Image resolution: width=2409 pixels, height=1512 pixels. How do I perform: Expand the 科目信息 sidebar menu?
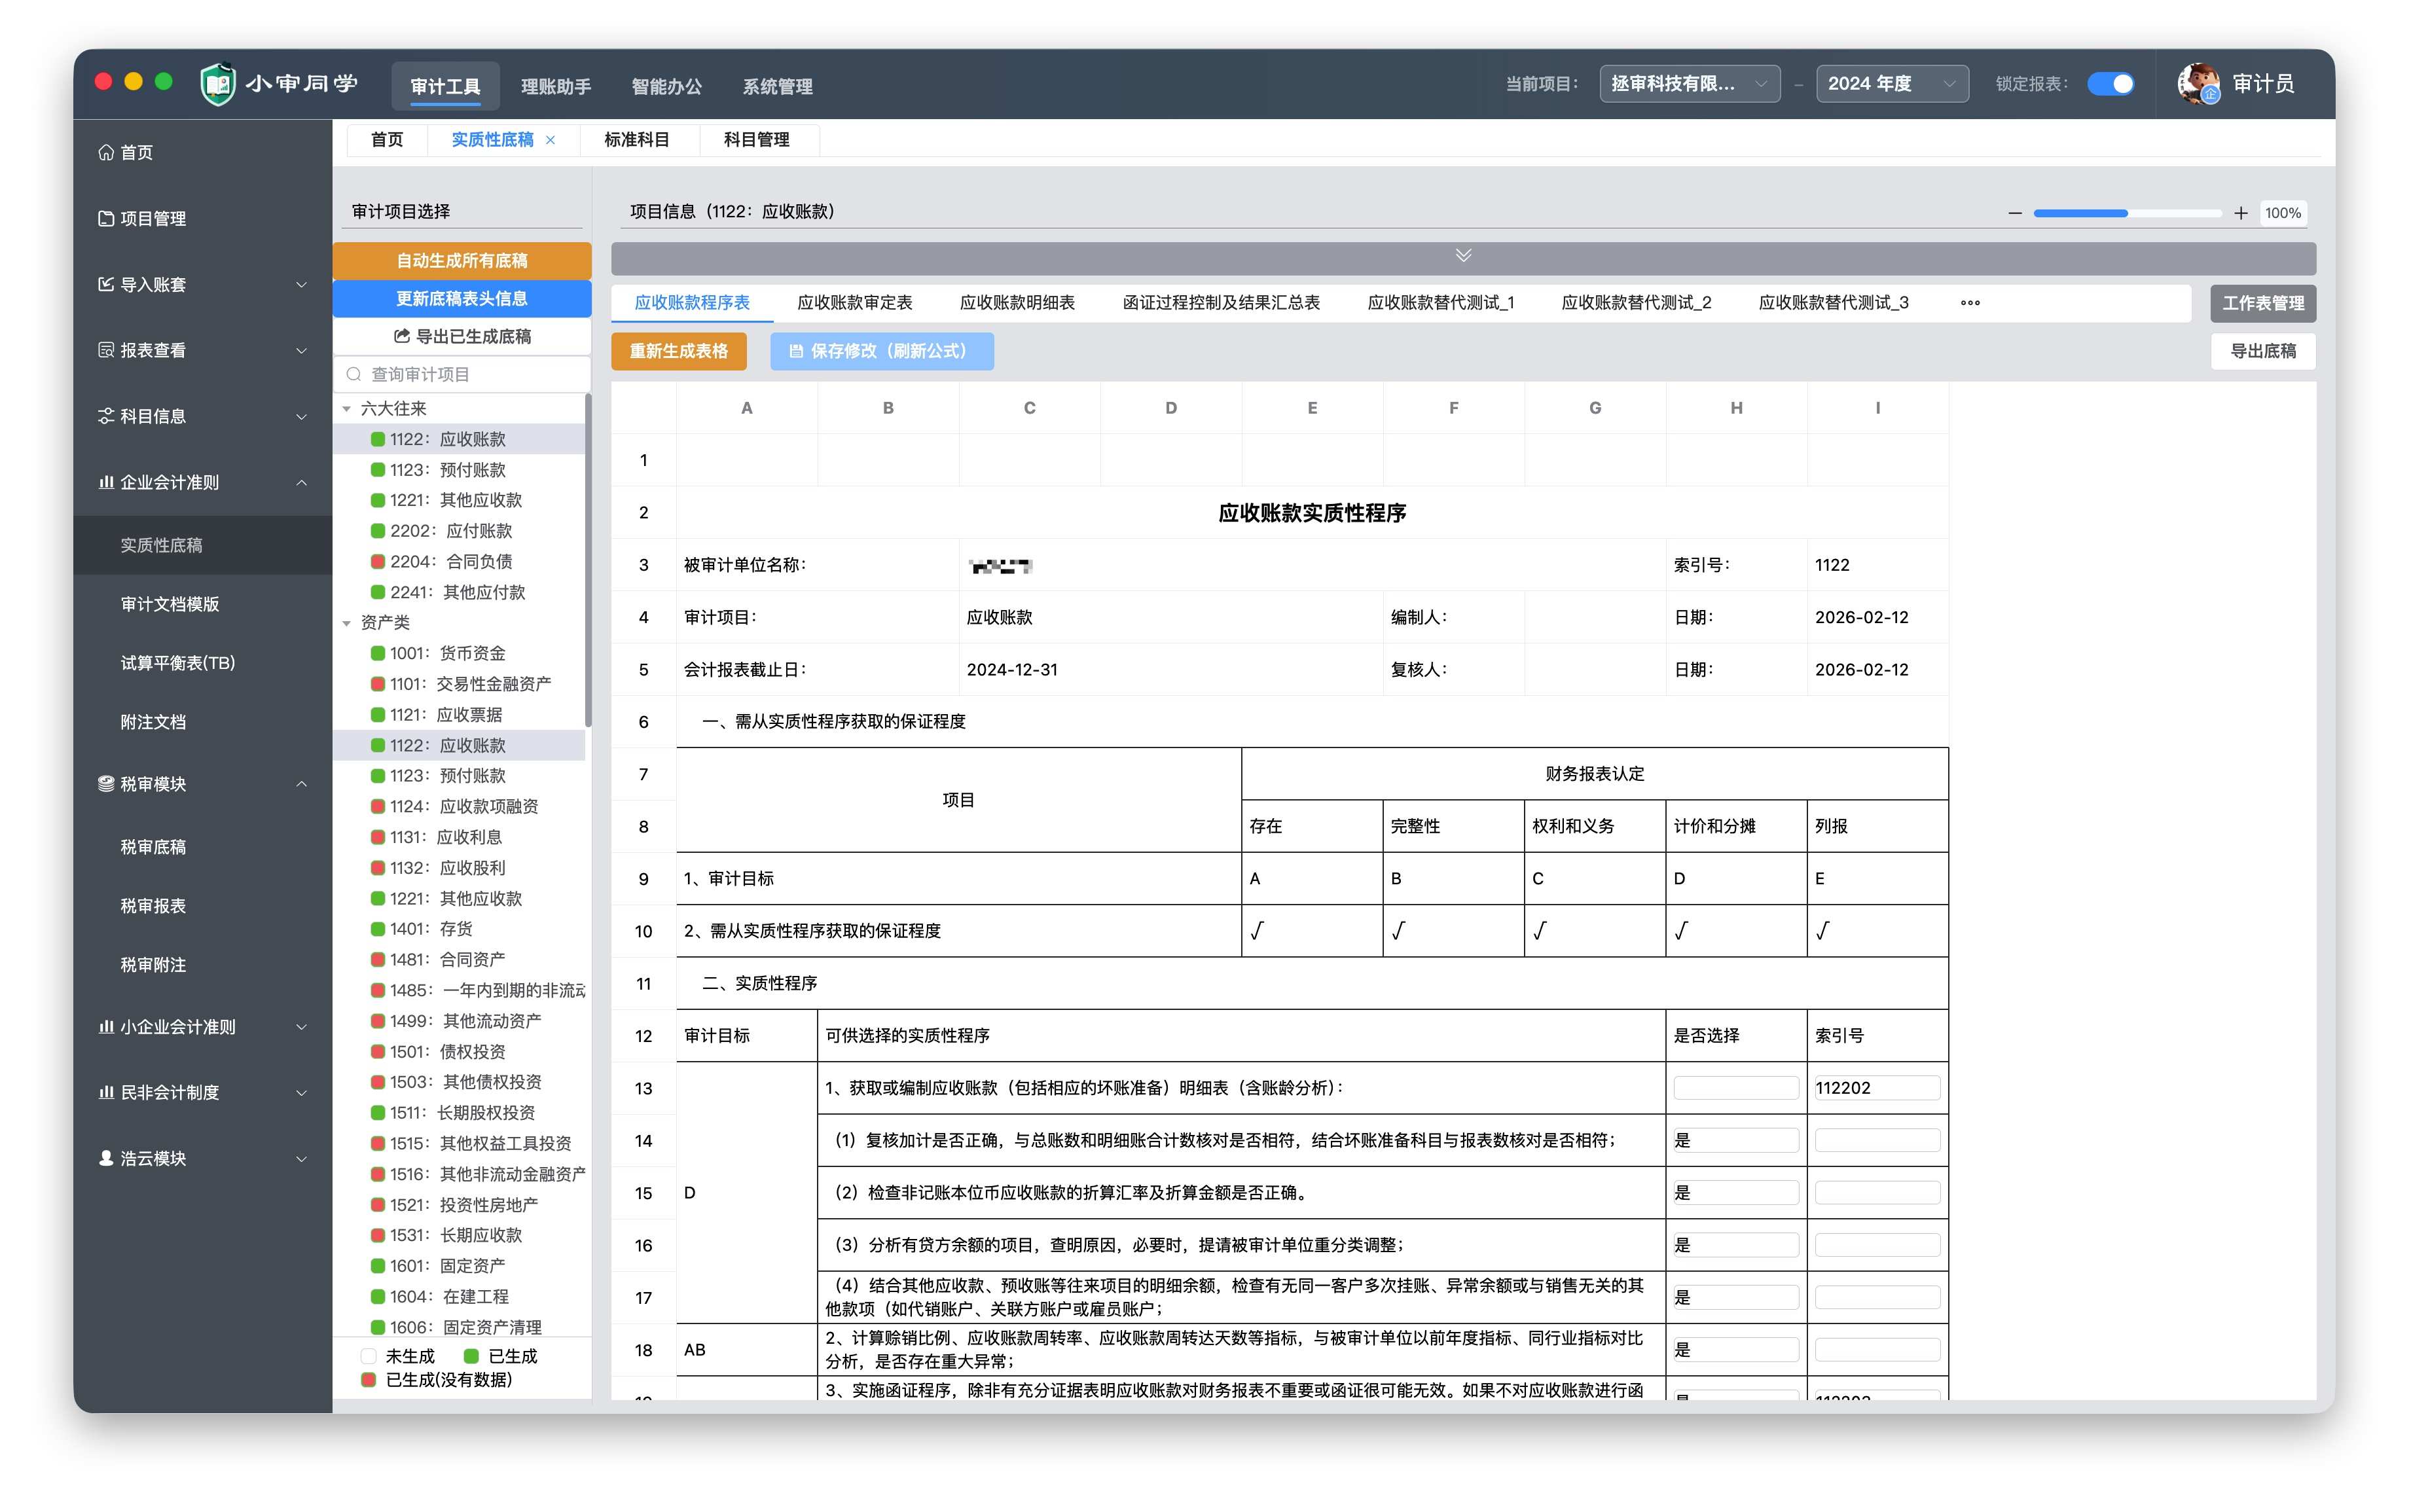click(301, 417)
